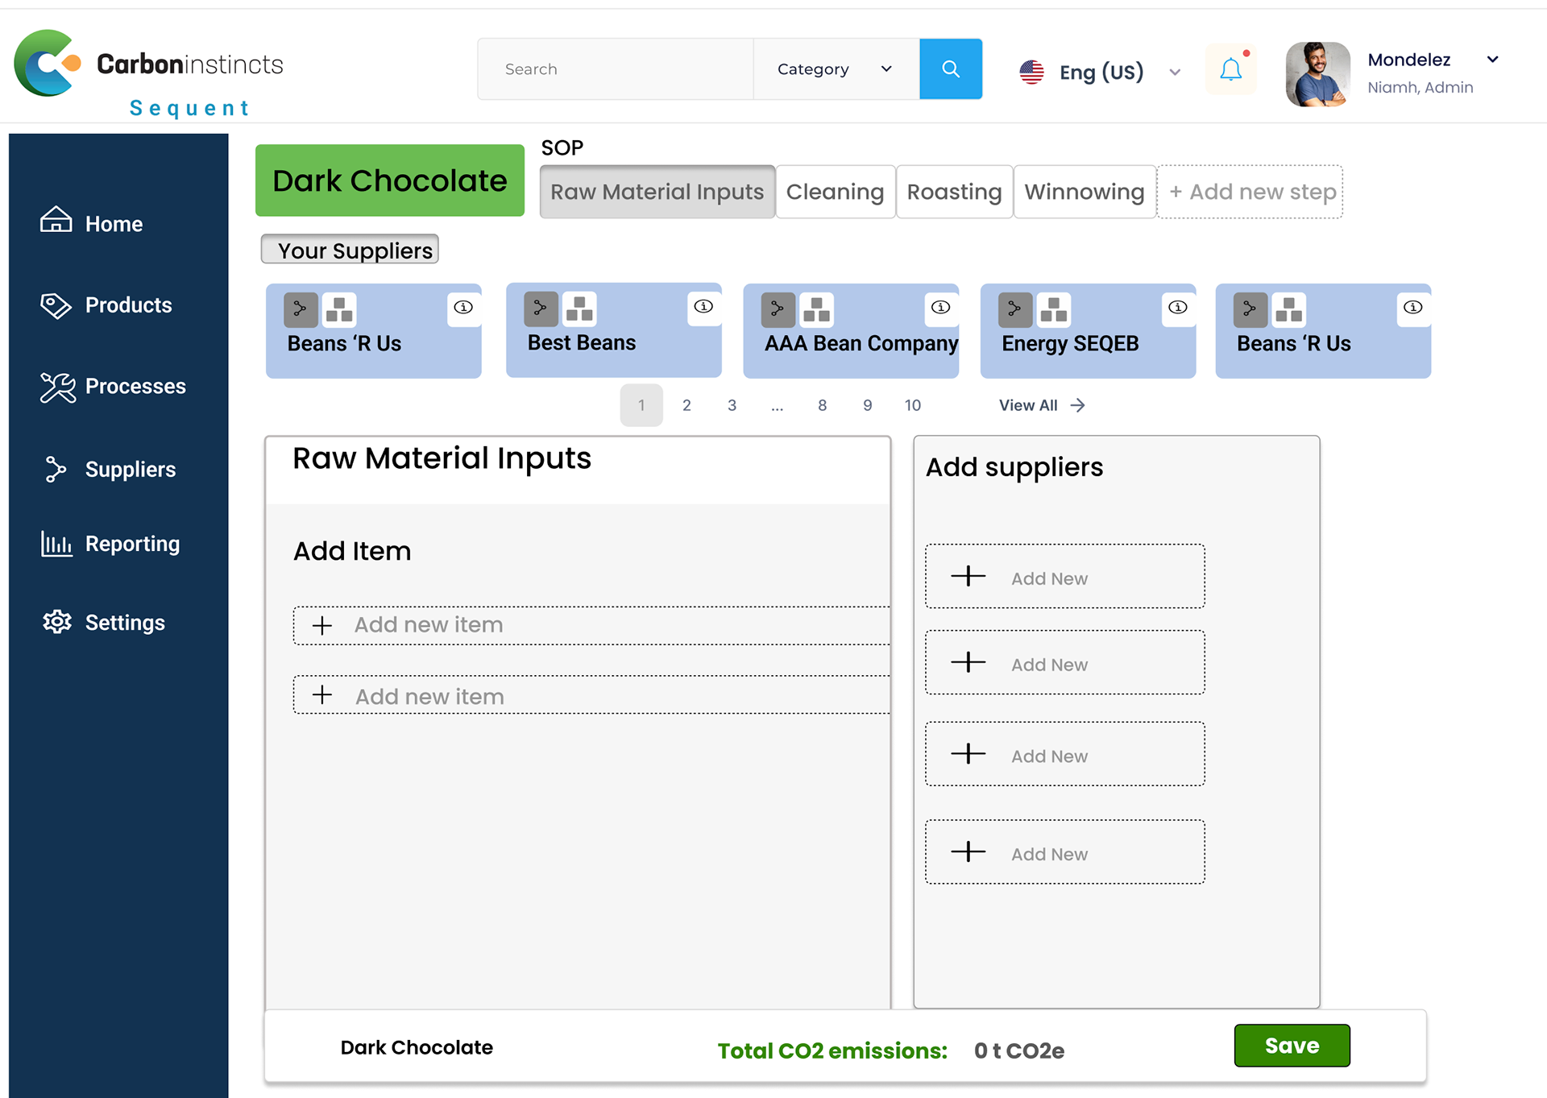This screenshot has width=1547, height=1098.
Task: Click in the Search input field
Action: pos(616,69)
